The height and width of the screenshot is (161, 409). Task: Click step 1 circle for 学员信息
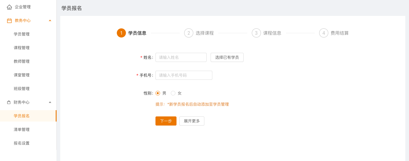[121, 33]
